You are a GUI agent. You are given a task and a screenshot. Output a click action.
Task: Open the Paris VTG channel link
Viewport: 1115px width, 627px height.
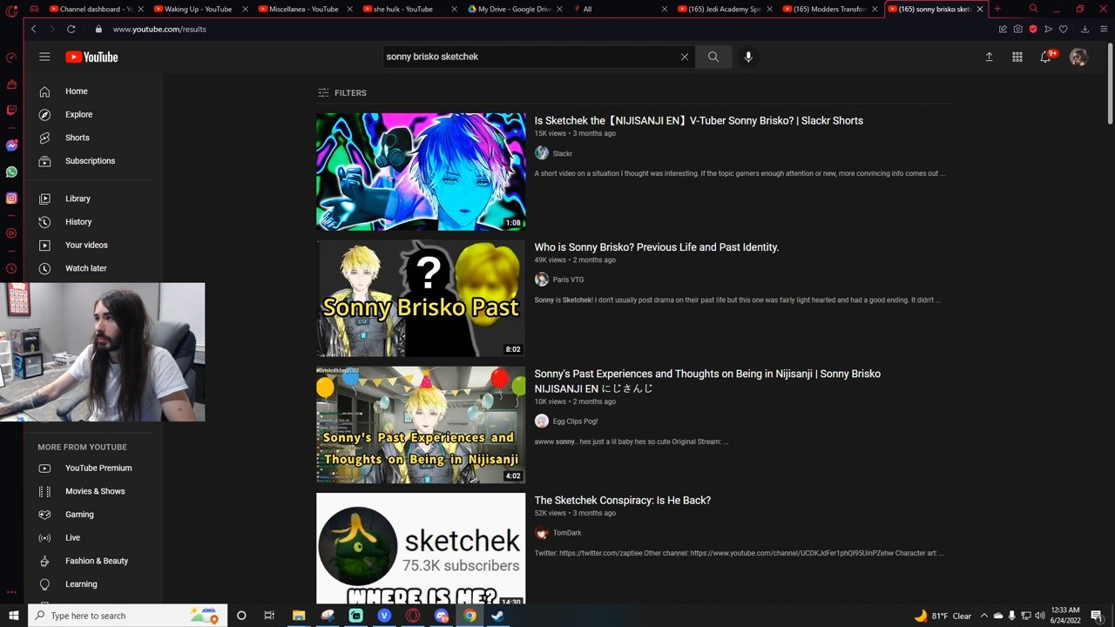(568, 280)
